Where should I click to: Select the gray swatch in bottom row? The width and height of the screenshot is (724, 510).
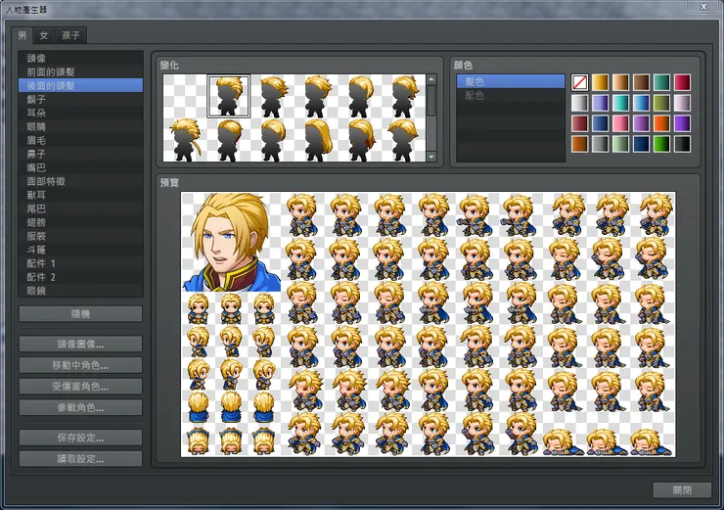(601, 144)
